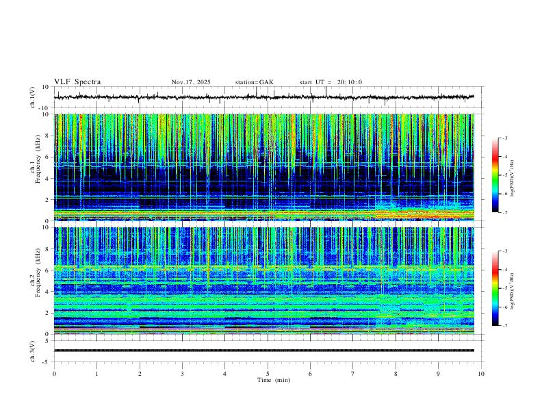
Task: Click the ch.2 "Frequency (kHz)" axis label
Action: coord(38,272)
